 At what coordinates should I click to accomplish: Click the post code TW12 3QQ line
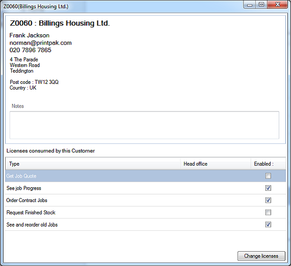pyautogui.click(x=34, y=82)
